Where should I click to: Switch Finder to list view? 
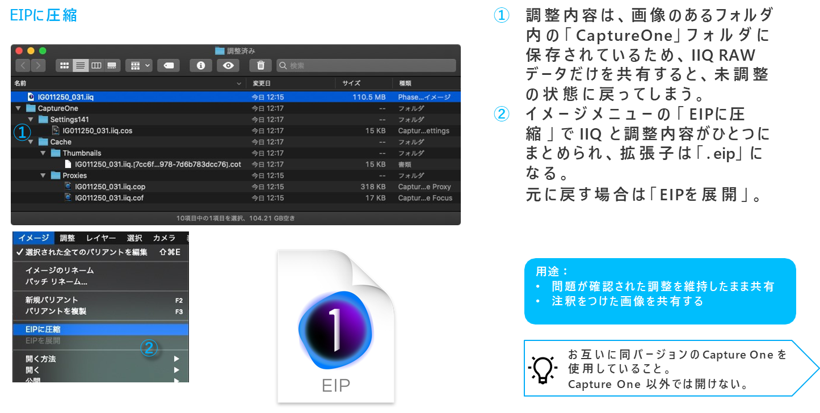pos(81,65)
